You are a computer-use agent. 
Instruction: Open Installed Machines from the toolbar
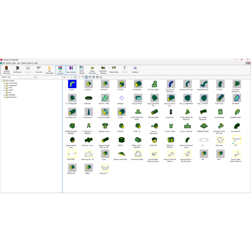click(6, 70)
